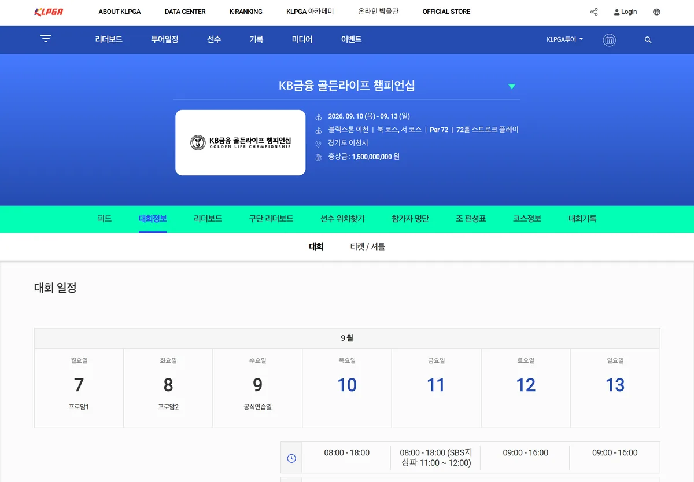Click the golf icon next to tournament dates

318,116
